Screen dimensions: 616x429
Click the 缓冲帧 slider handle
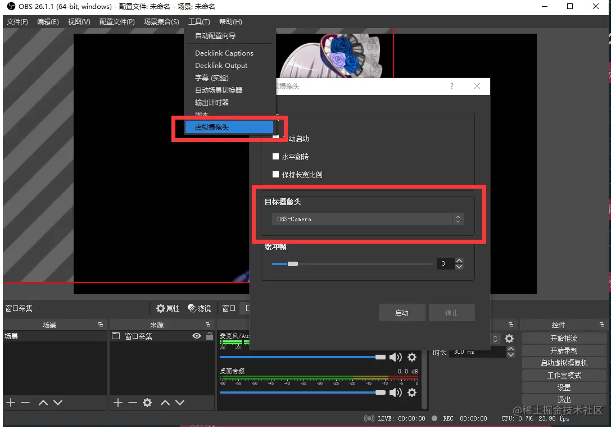click(293, 264)
